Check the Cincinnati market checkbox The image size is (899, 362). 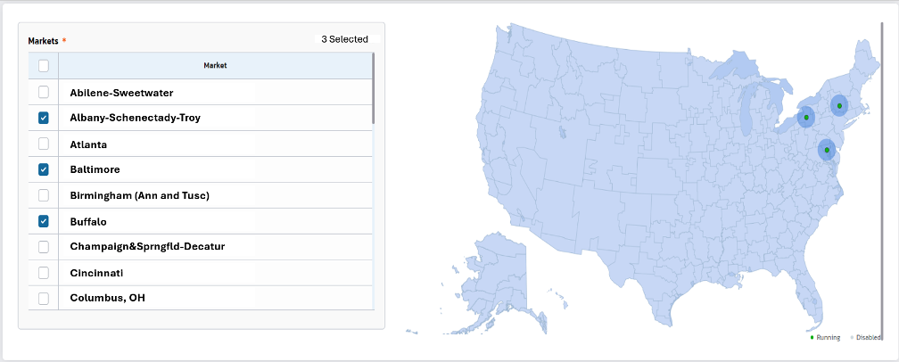(x=43, y=273)
